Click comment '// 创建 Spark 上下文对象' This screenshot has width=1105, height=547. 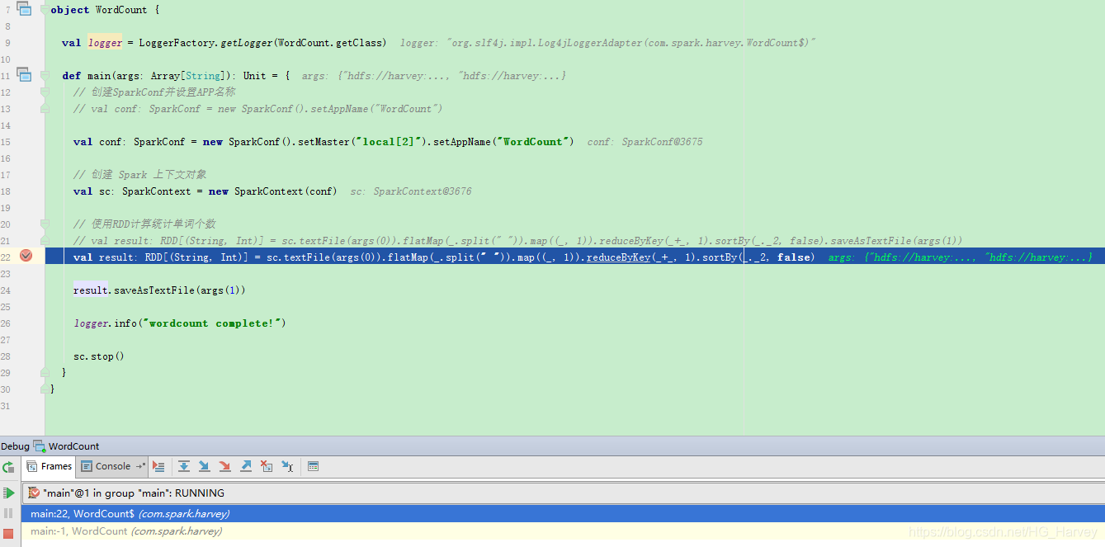[x=139, y=175]
